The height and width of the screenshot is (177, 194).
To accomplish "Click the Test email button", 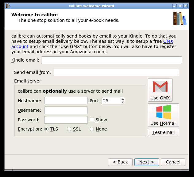I will pos(163,132).
